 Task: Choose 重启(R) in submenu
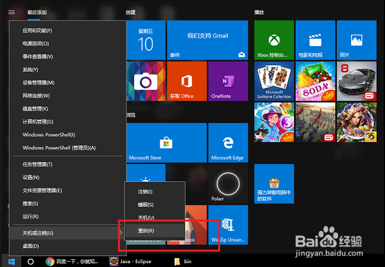coord(155,231)
